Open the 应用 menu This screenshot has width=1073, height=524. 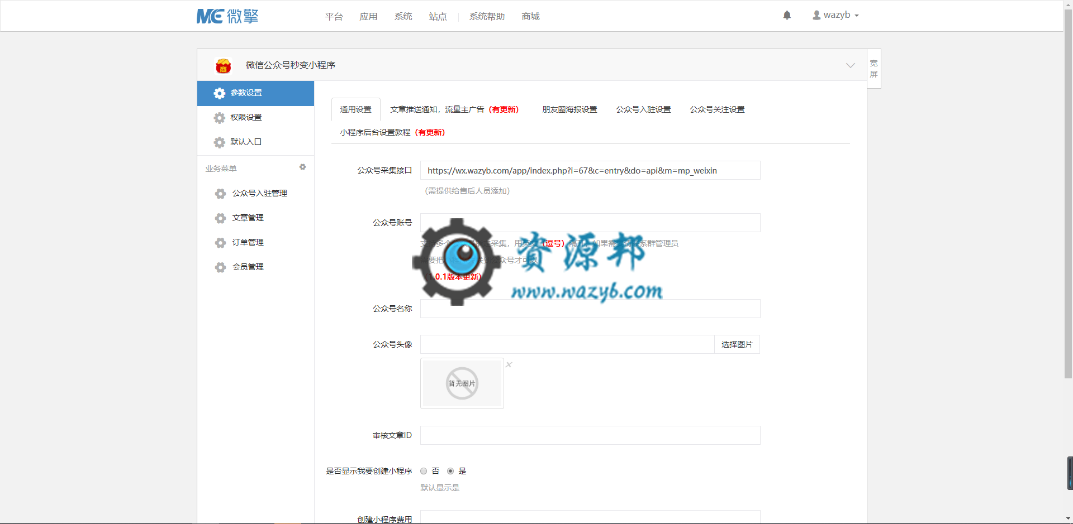pyautogui.click(x=368, y=16)
